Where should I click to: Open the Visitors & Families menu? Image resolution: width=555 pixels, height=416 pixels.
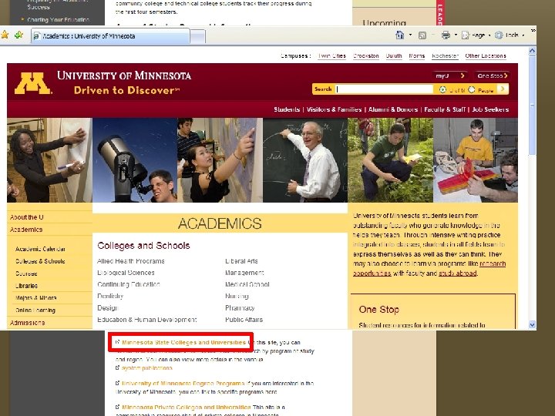pos(334,109)
